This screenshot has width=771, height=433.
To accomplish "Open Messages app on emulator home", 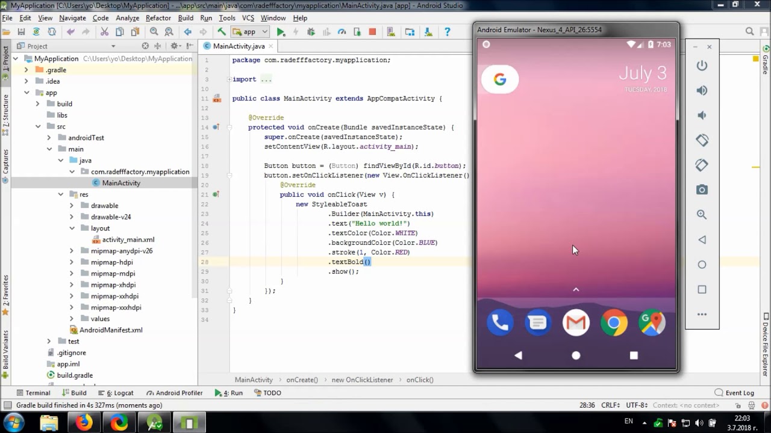I will point(538,324).
